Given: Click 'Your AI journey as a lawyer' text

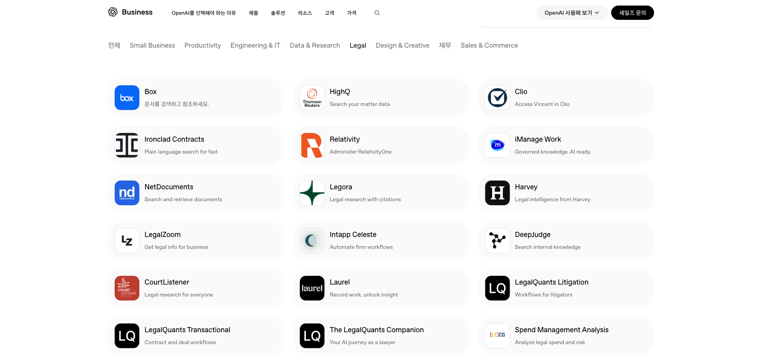Looking at the screenshot, I should (x=362, y=342).
